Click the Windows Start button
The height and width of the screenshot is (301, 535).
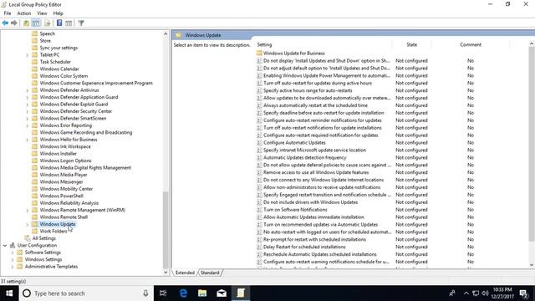pyautogui.click(x=9, y=293)
